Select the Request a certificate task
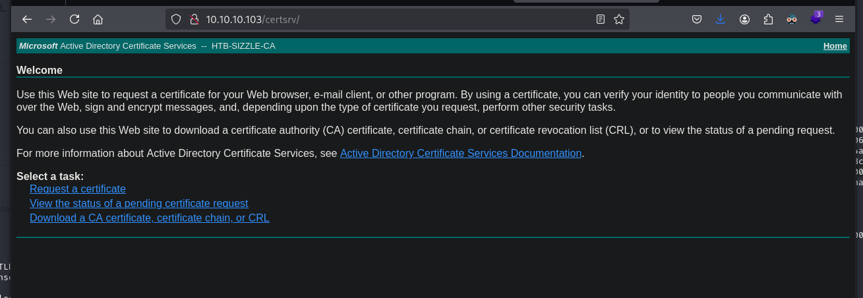This screenshot has width=863, height=298. pos(78,189)
